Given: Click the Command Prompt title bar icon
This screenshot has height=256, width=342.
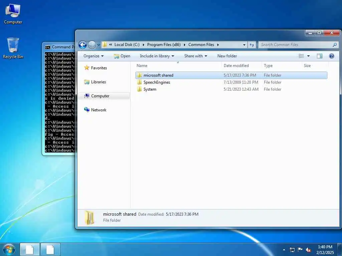Looking at the screenshot, I should point(47,47).
